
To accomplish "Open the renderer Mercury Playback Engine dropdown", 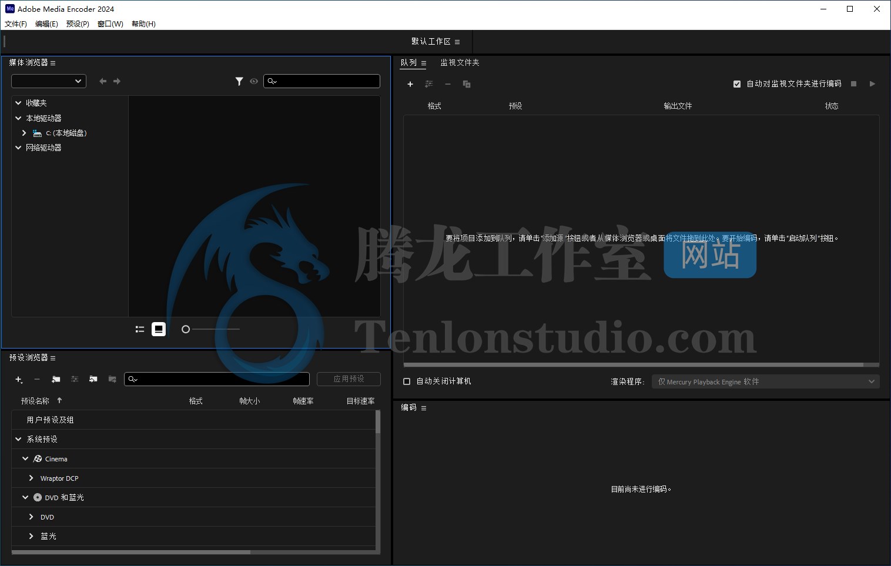I will coord(766,381).
